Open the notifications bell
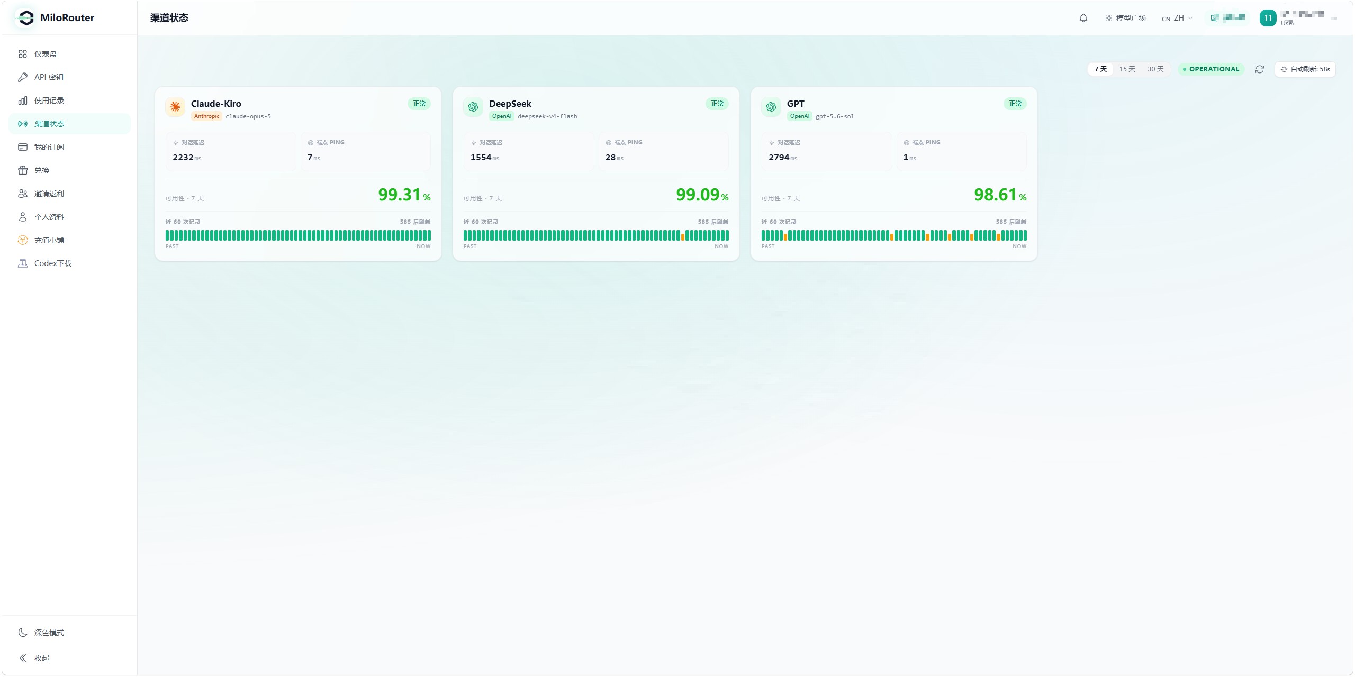 pyautogui.click(x=1083, y=18)
